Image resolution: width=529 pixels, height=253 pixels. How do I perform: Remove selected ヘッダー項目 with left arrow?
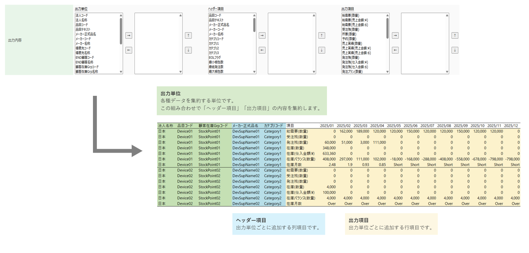[x=262, y=50]
